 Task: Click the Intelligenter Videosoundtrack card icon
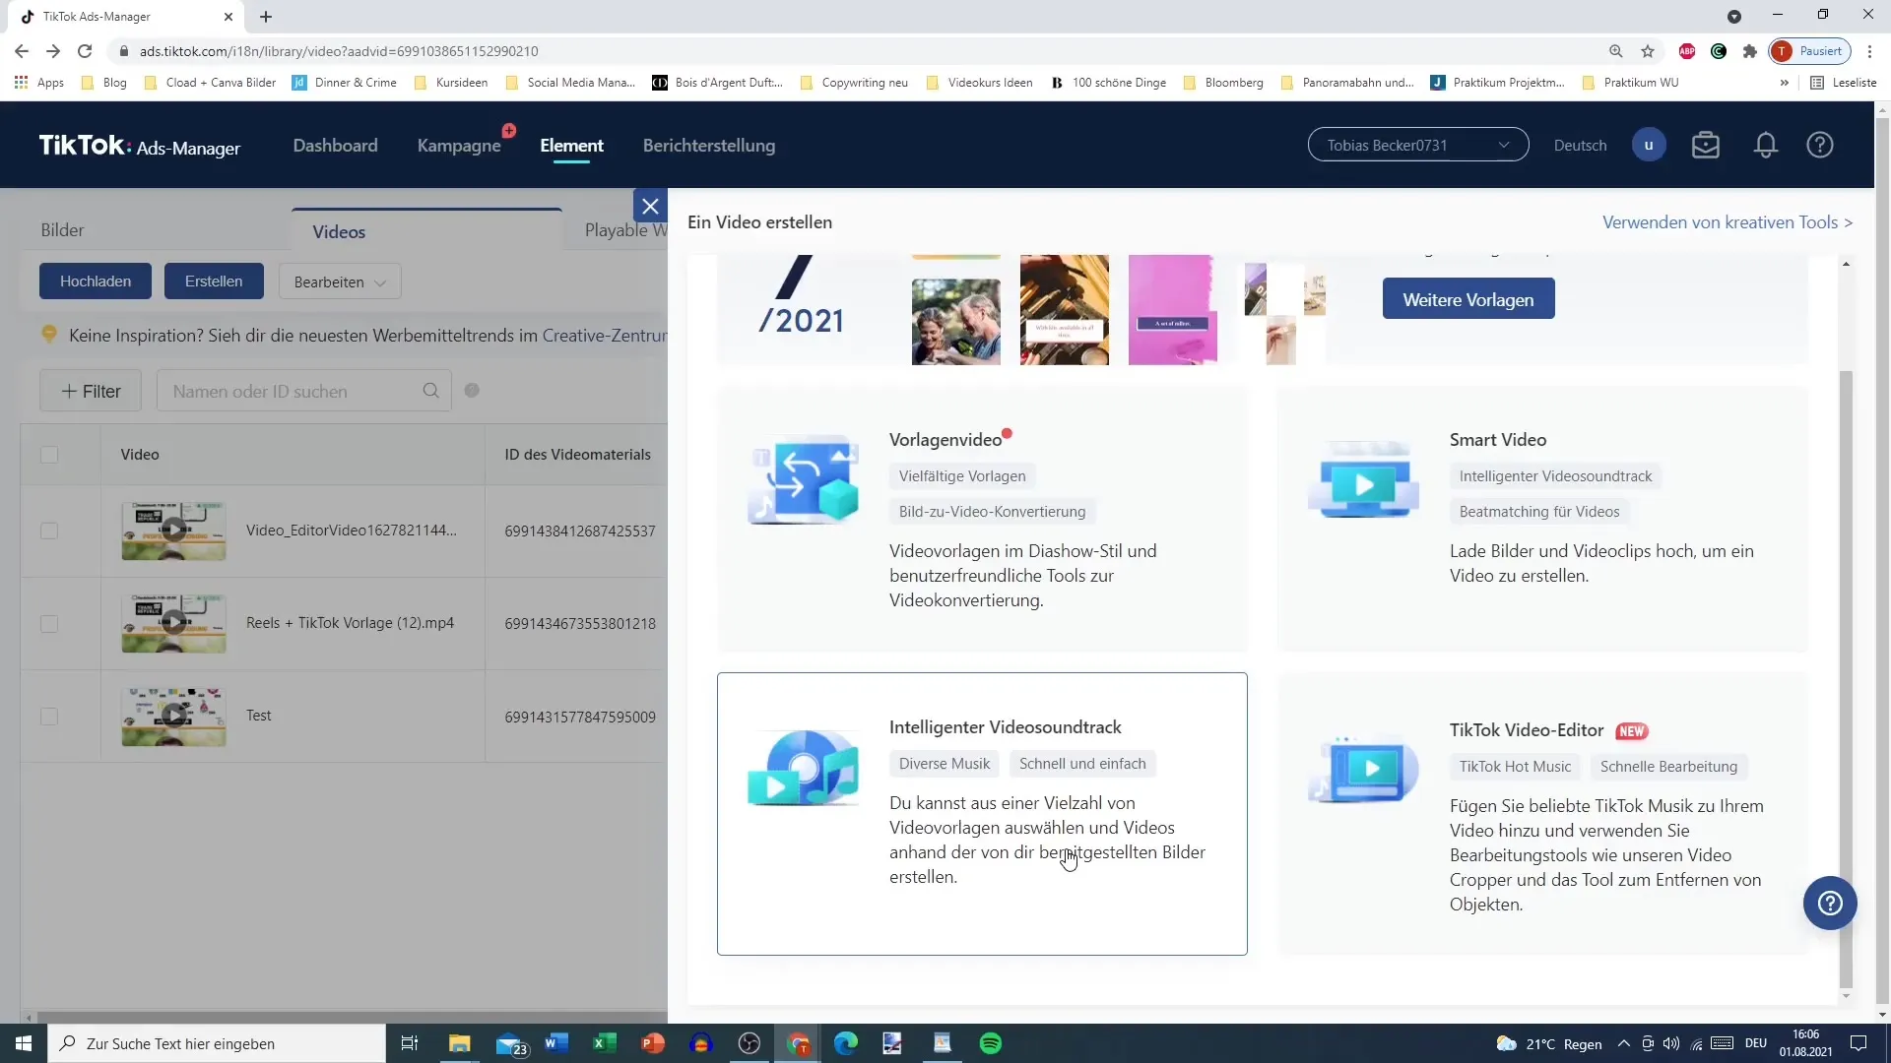tap(804, 768)
